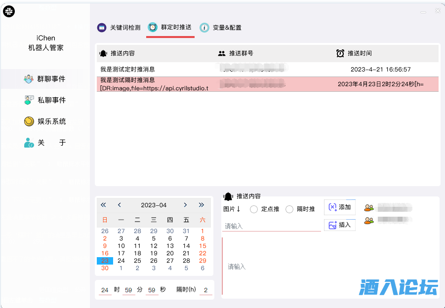The height and width of the screenshot is (308, 445).
Task: Open the 娱乐系统 sidebar section
Action: click(x=45, y=121)
